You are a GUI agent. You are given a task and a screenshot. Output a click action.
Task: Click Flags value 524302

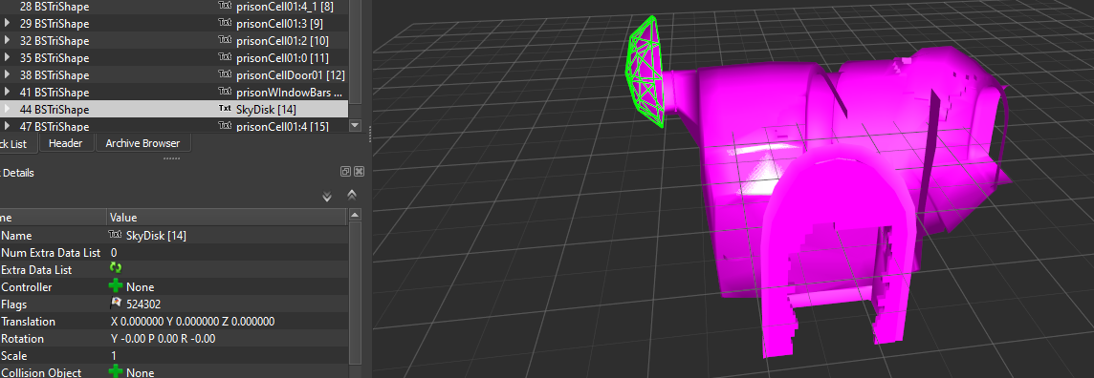coord(143,304)
